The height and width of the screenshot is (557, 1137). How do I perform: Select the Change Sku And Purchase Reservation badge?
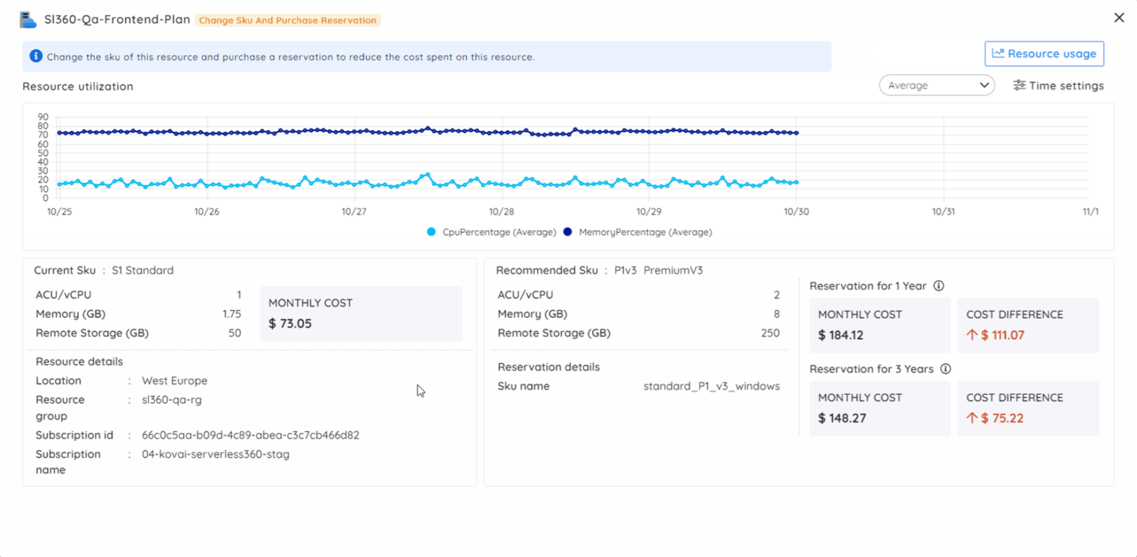[x=288, y=20]
